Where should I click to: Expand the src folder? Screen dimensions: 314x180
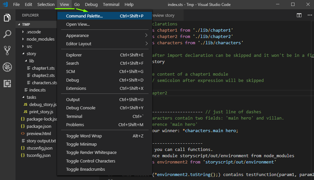23,46
